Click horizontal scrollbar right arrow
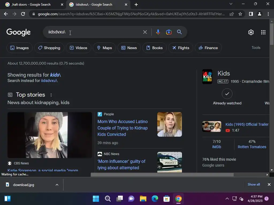This screenshot has height=205, width=274. click(x=267, y=175)
